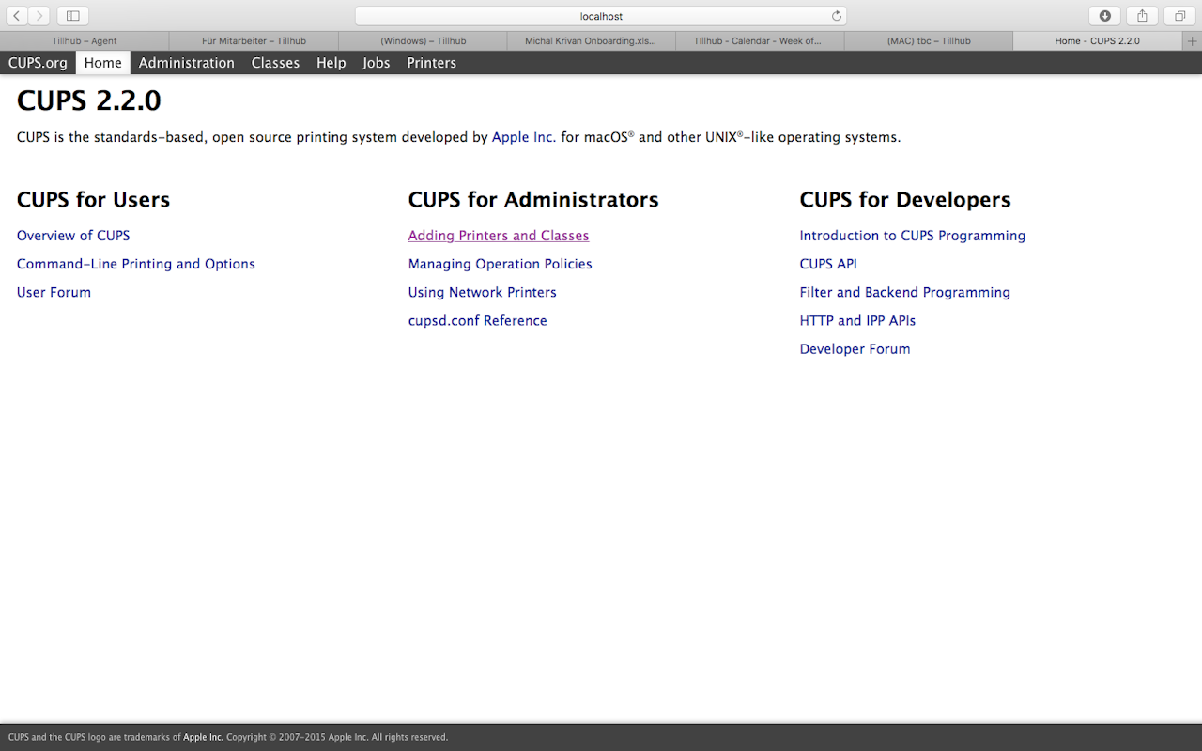
Task: Open Adding Printers and Classes
Action: tap(499, 236)
